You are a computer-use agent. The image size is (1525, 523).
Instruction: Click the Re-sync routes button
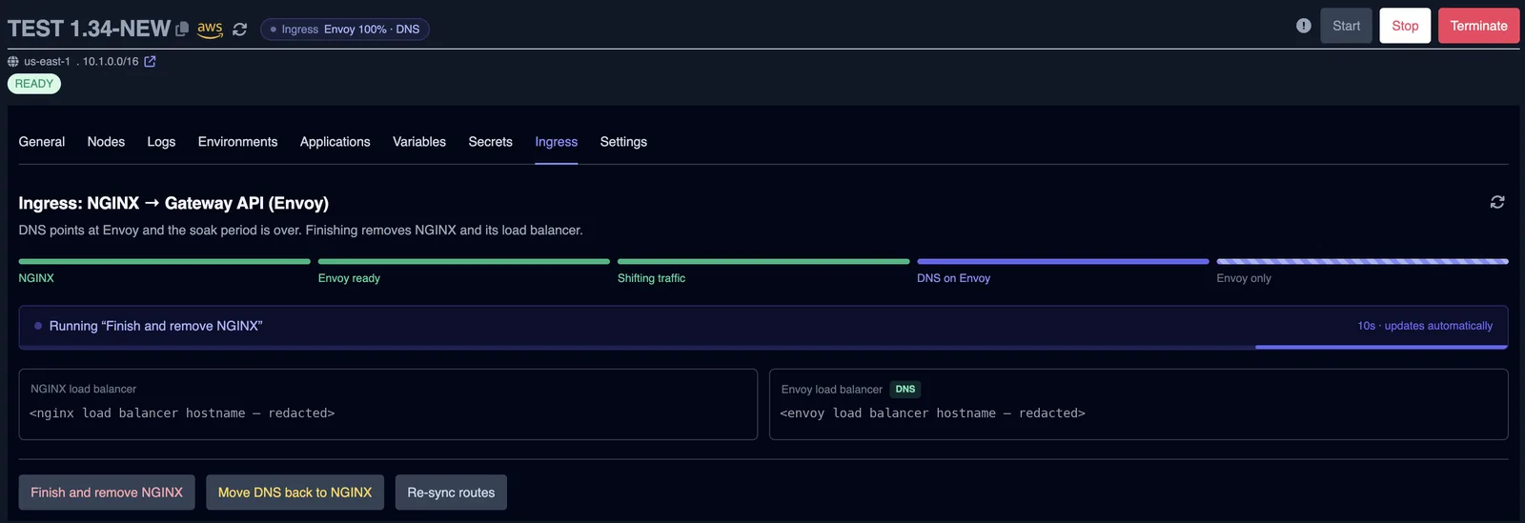(x=451, y=493)
